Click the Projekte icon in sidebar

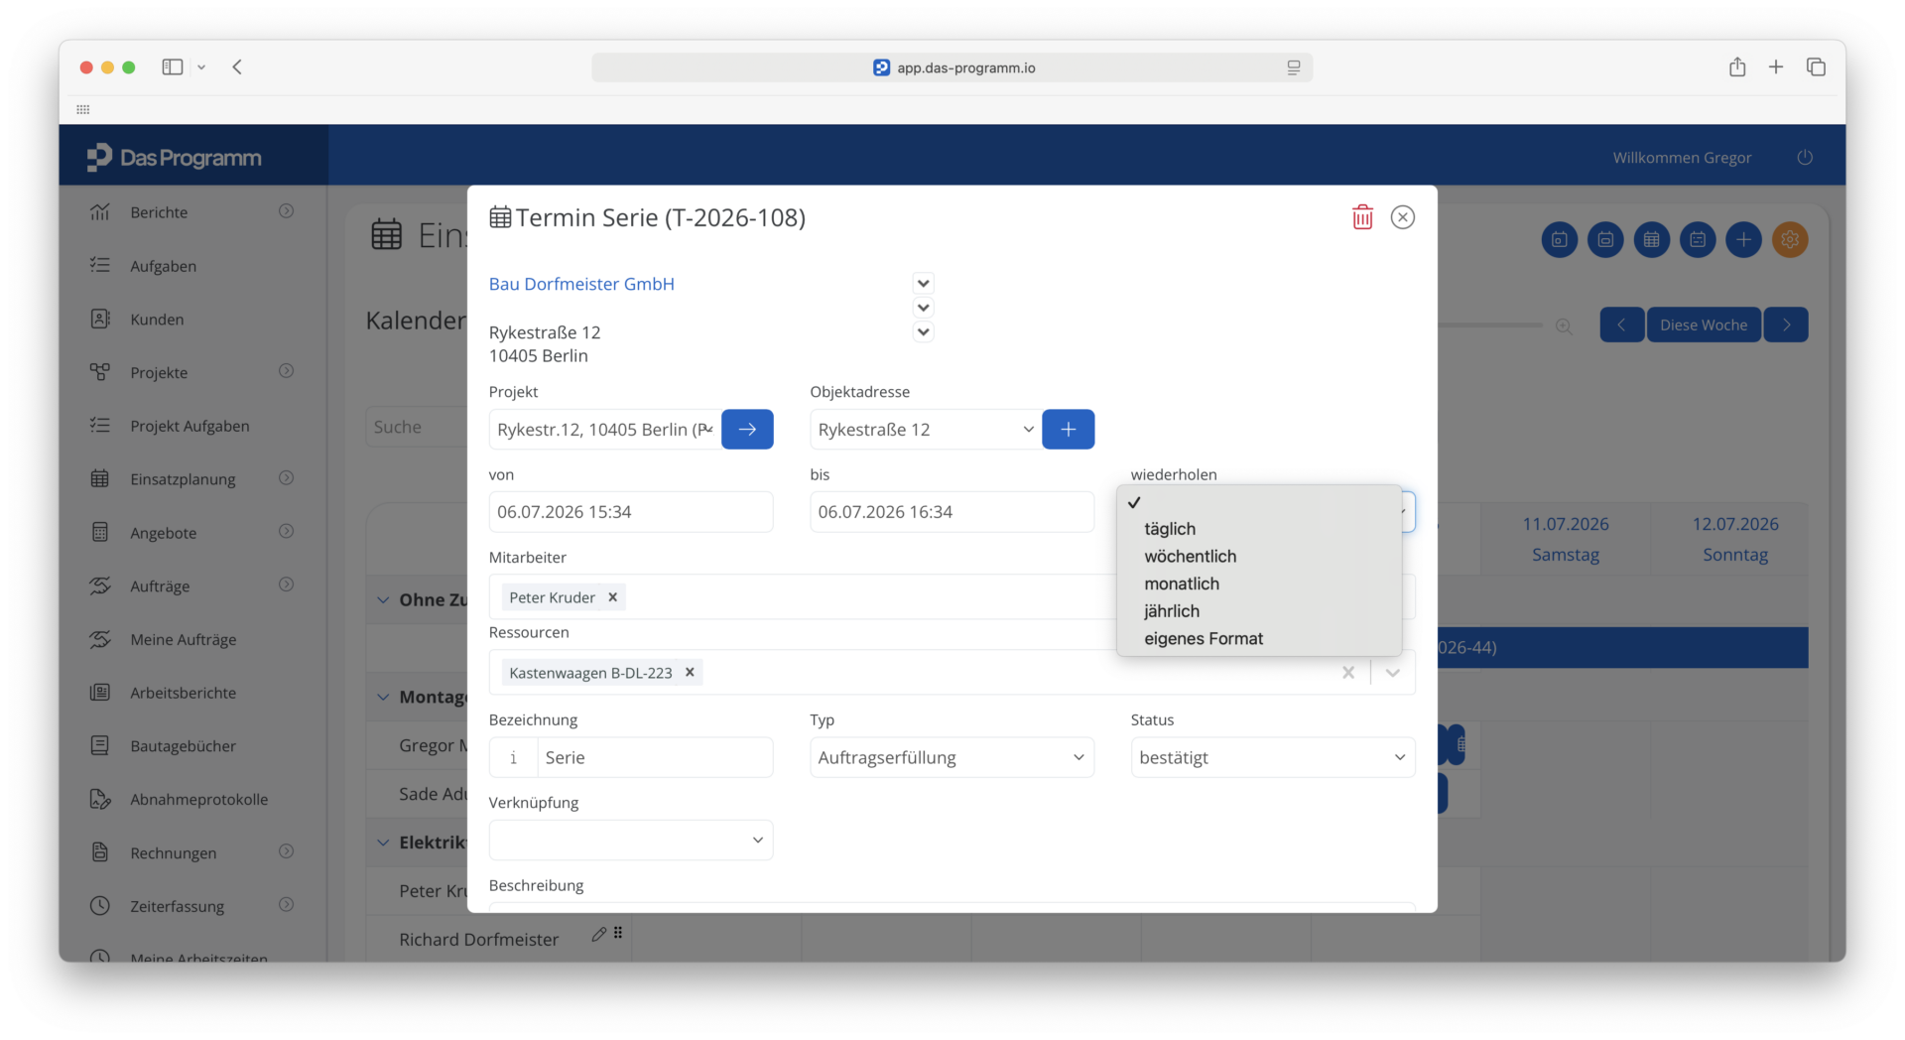(x=100, y=372)
